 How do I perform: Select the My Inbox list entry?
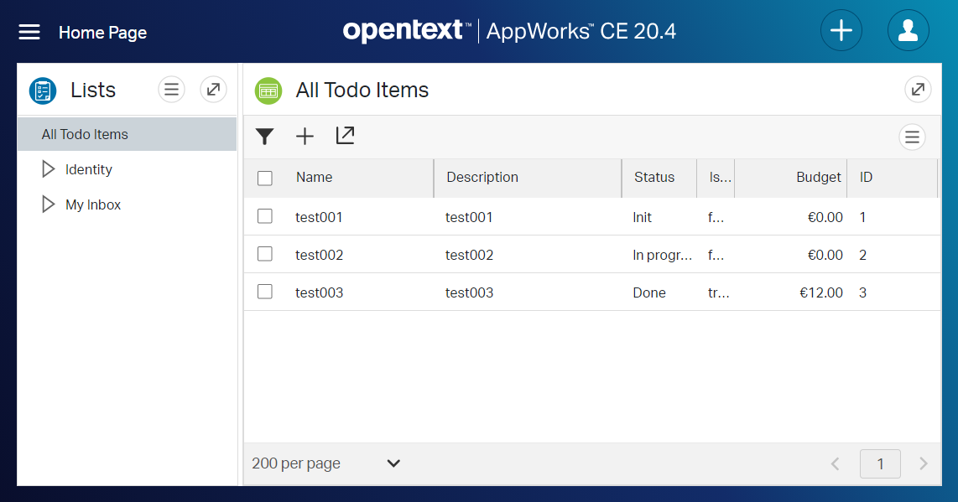tap(93, 204)
